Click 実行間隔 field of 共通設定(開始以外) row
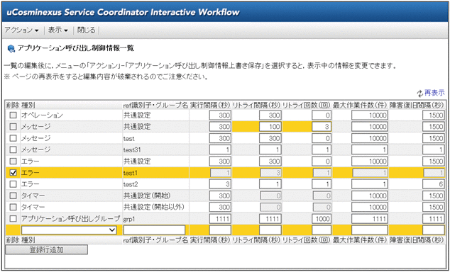450x272 pixels. point(220,208)
